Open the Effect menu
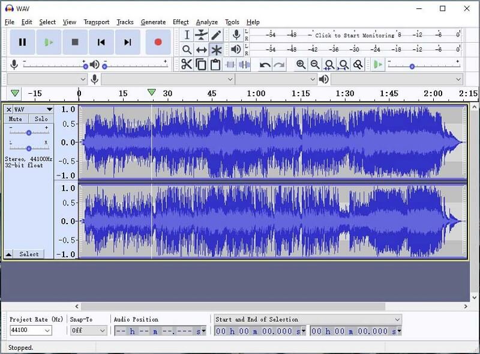The width and height of the screenshot is (480, 354). [x=181, y=22]
